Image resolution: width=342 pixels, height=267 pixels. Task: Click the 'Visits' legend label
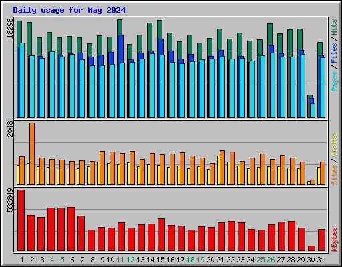coord(335,146)
